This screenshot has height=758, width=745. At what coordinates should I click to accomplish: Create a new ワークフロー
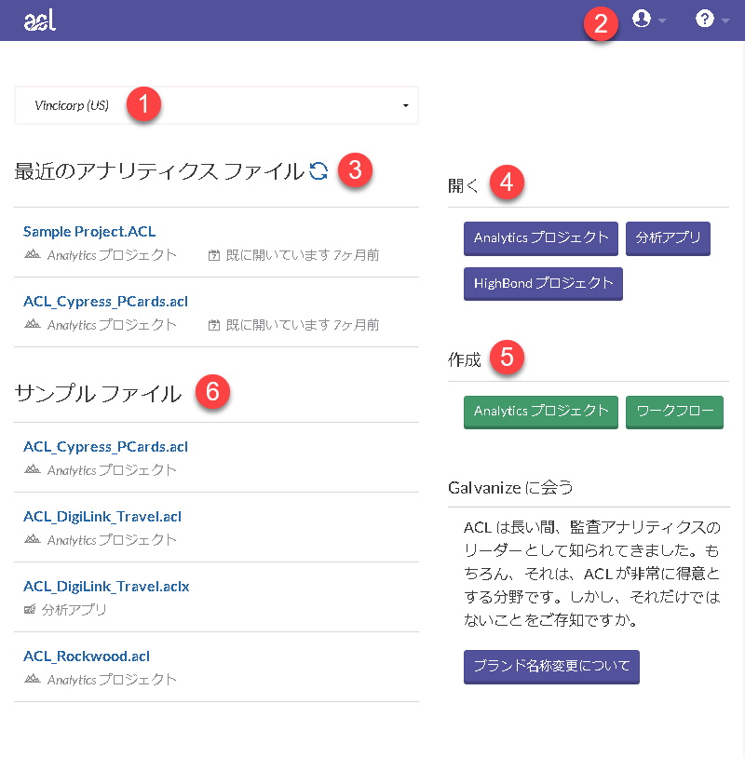[x=674, y=411]
